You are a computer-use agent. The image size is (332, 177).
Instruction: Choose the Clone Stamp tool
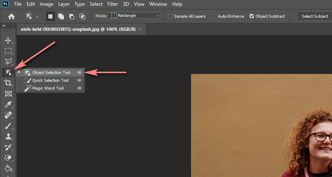(8, 136)
